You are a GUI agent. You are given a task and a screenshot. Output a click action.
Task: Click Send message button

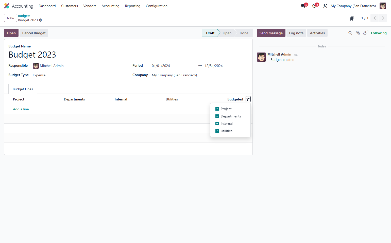pos(271,33)
